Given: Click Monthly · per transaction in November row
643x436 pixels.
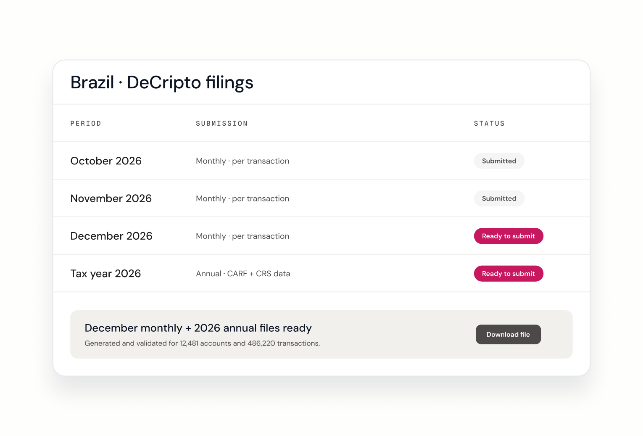Looking at the screenshot, I should (242, 198).
